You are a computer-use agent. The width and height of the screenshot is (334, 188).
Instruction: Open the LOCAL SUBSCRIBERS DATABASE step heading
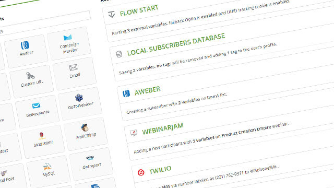pos(176,44)
